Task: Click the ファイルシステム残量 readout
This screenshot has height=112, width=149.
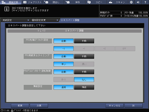Action: click(x=136, y=16)
